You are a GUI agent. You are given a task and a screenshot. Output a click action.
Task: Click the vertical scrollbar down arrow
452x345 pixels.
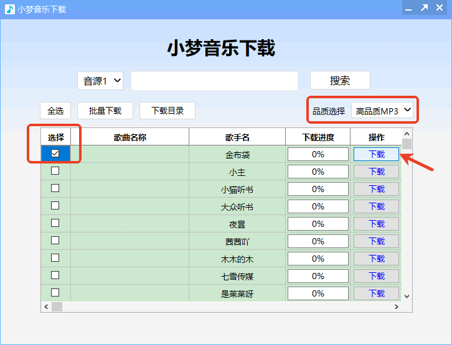pyautogui.click(x=407, y=297)
